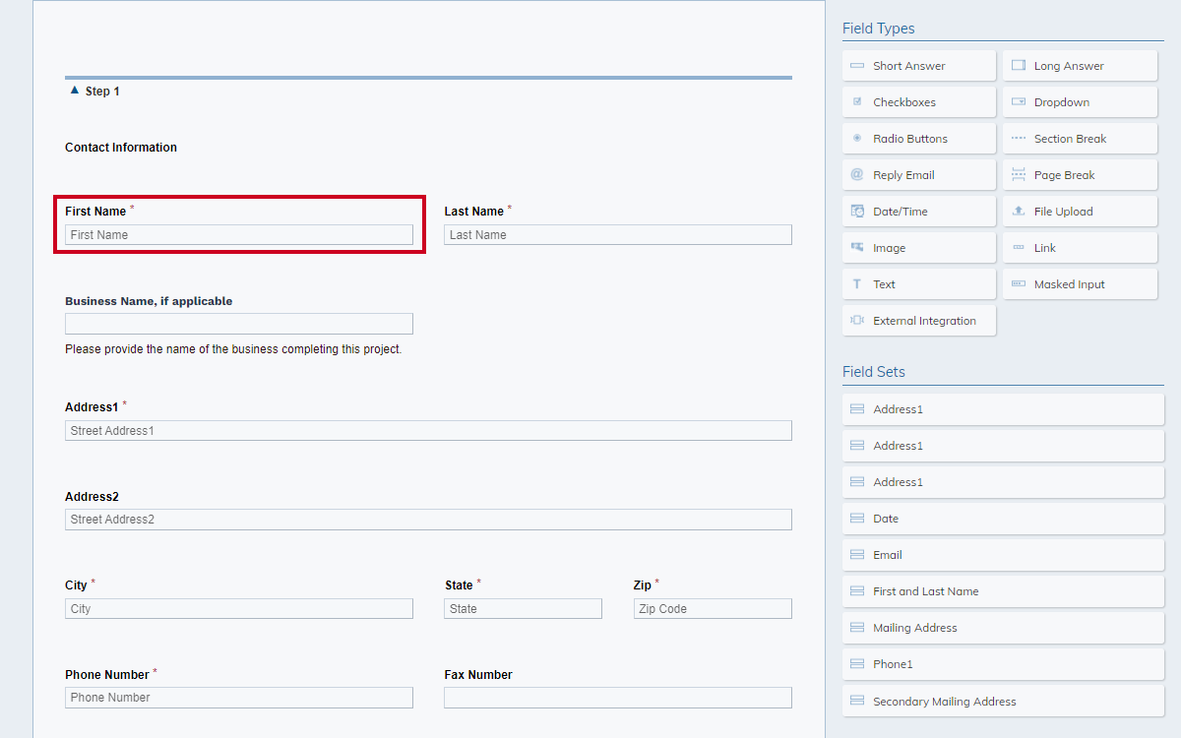This screenshot has width=1181, height=738.
Task: Click the Fax Number label
Action: [478, 675]
